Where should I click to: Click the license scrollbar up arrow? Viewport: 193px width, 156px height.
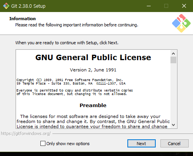click(173, 54)
